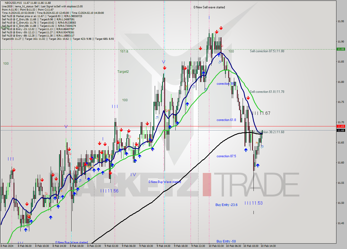Click the 11.65 price axis label

pos(341,142)
